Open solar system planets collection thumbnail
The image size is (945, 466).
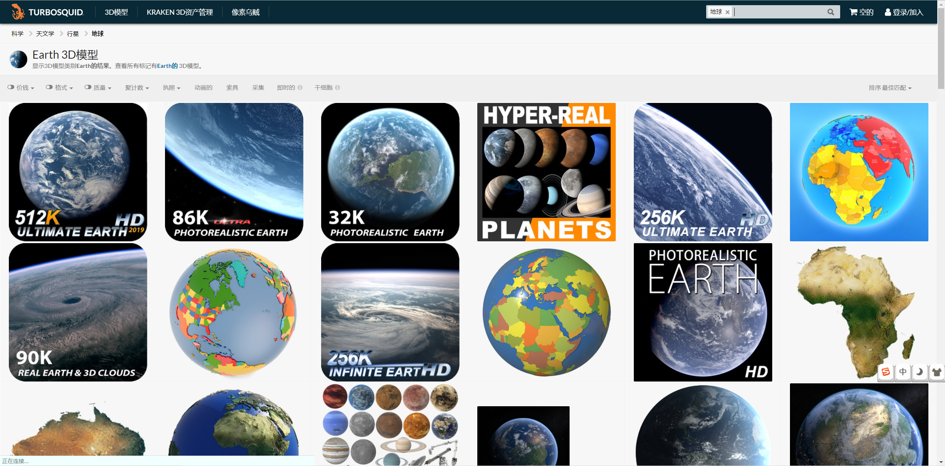tap(390, 424)
